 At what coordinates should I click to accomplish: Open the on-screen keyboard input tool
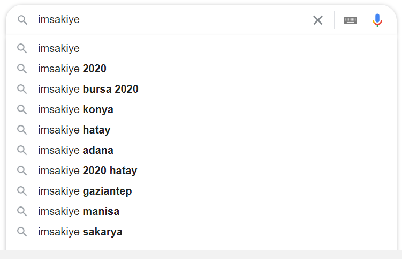pos(351,20)
